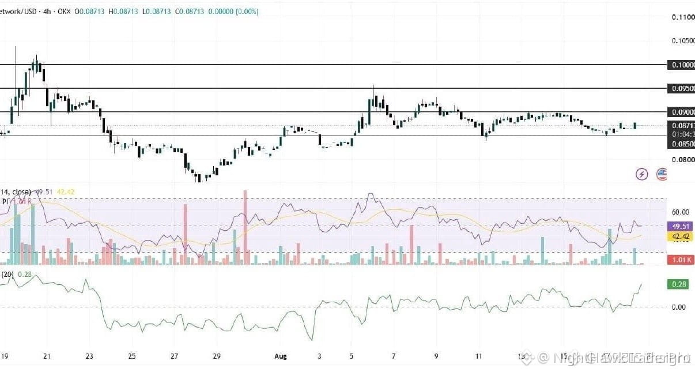Click the Low value L0.08713
The image size is (695, 372).
tap(157, 12)
